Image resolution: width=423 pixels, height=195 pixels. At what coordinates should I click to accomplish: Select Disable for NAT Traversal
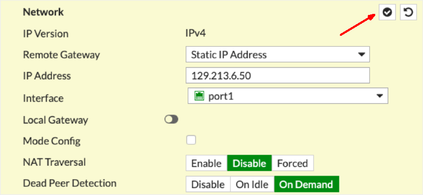pyautogui.click(x=249, y=163)
